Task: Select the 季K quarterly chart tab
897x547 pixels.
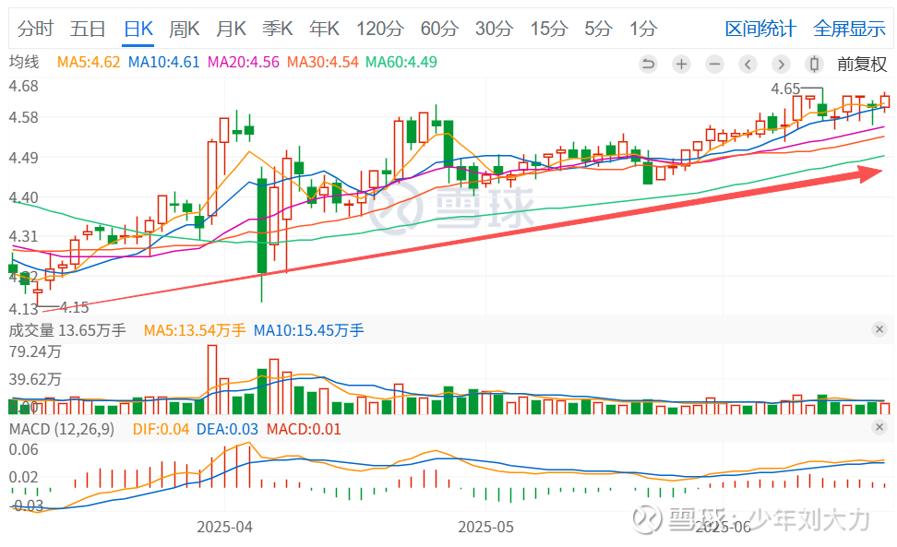Action: [x=278, y=28]
